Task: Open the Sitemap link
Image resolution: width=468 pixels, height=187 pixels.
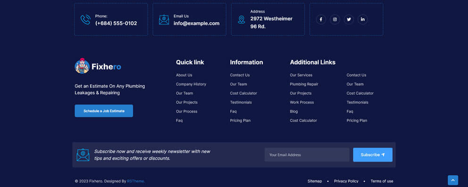Action: (315, 181)
